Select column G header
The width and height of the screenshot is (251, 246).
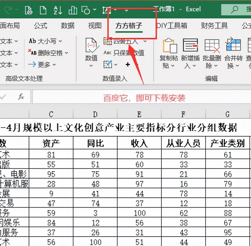pos(227,114)
